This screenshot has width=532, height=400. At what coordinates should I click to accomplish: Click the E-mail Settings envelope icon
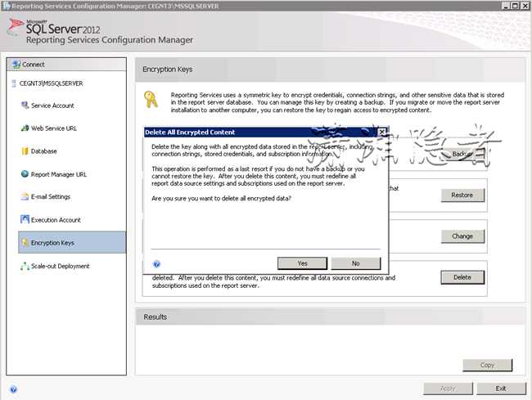tap(25, 196)
